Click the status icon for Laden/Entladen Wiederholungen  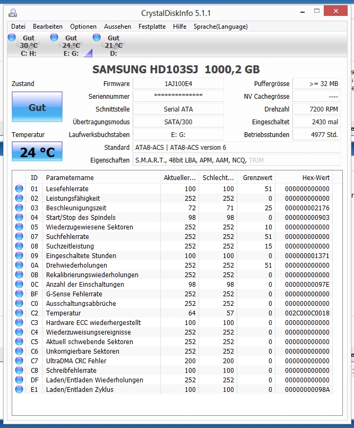click(19, 380)
